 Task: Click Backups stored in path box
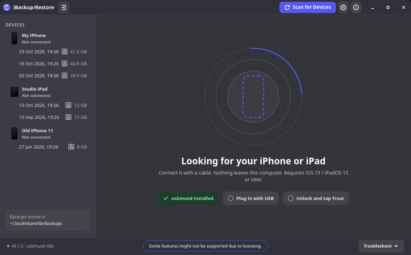point(48,220)
